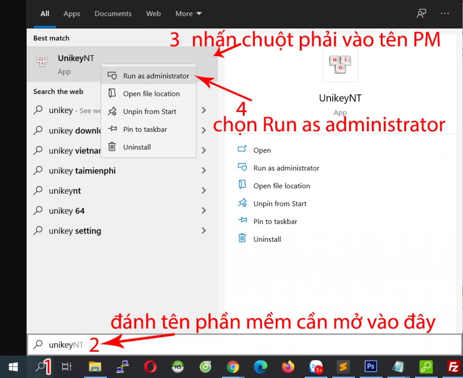Expand the 'unikey - See web' result arrow
The height and width of the screenshot is (378, 463).
coord(204,110)
